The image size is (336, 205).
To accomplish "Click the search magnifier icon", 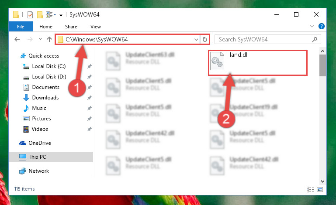I will point(315,39).
